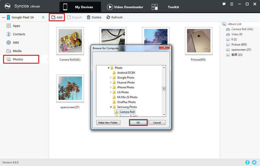Click the Delete toolbar button
Viewport: 260px width, 166px height.
pyautogui.click(x=94, y=17)
